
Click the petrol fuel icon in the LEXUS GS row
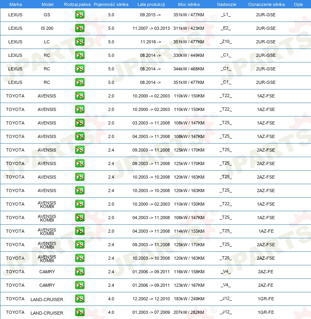tap(80, 15)
